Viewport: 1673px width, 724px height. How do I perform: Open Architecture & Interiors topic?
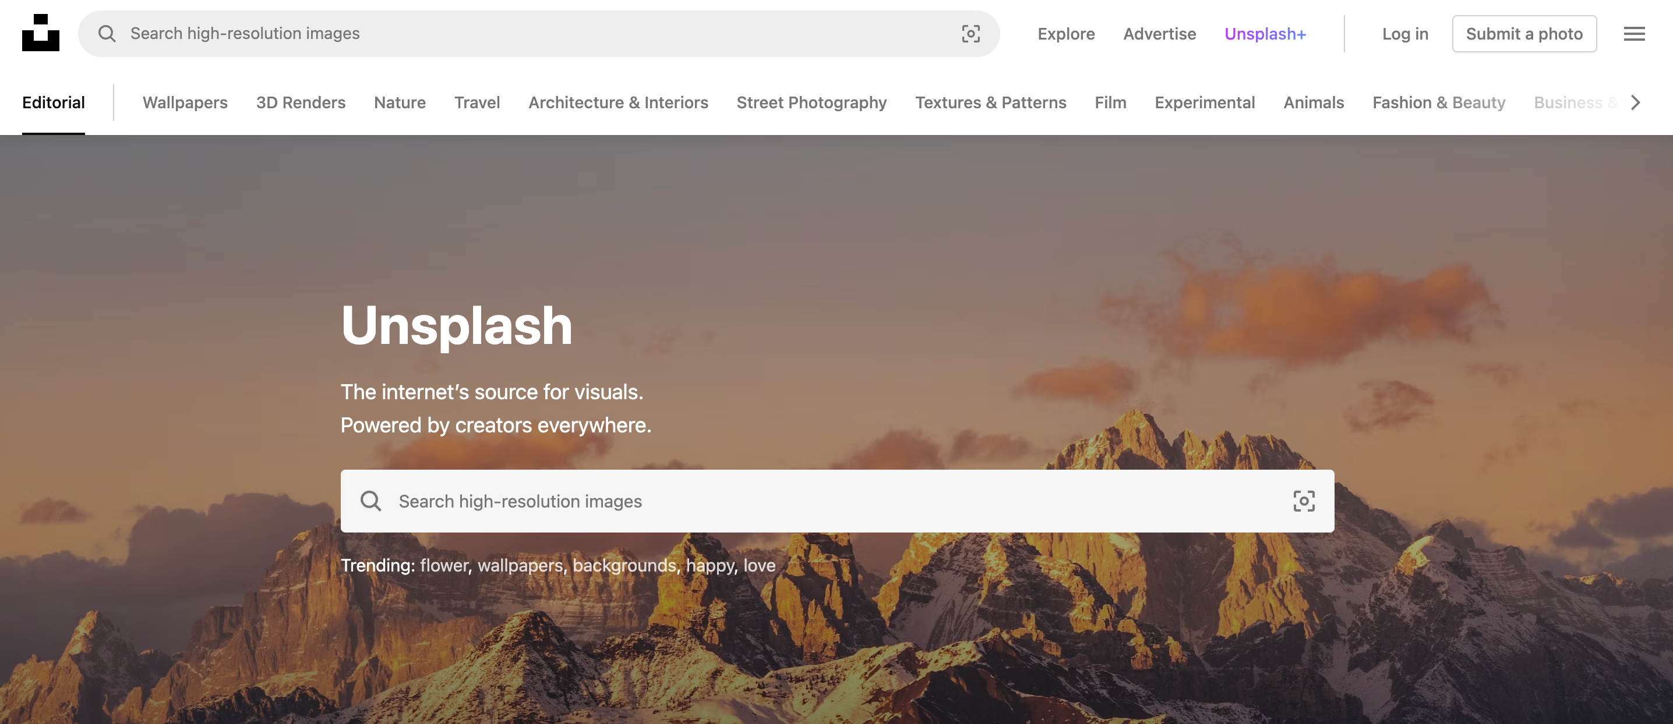click(617, 102)
